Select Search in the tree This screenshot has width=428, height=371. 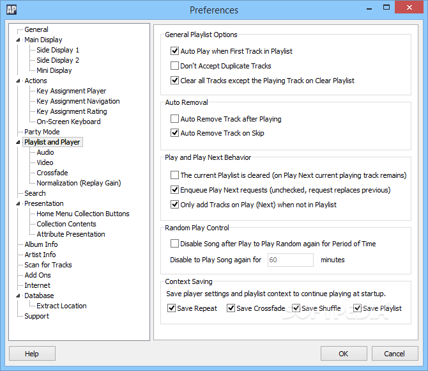click(x=35, y=193)
